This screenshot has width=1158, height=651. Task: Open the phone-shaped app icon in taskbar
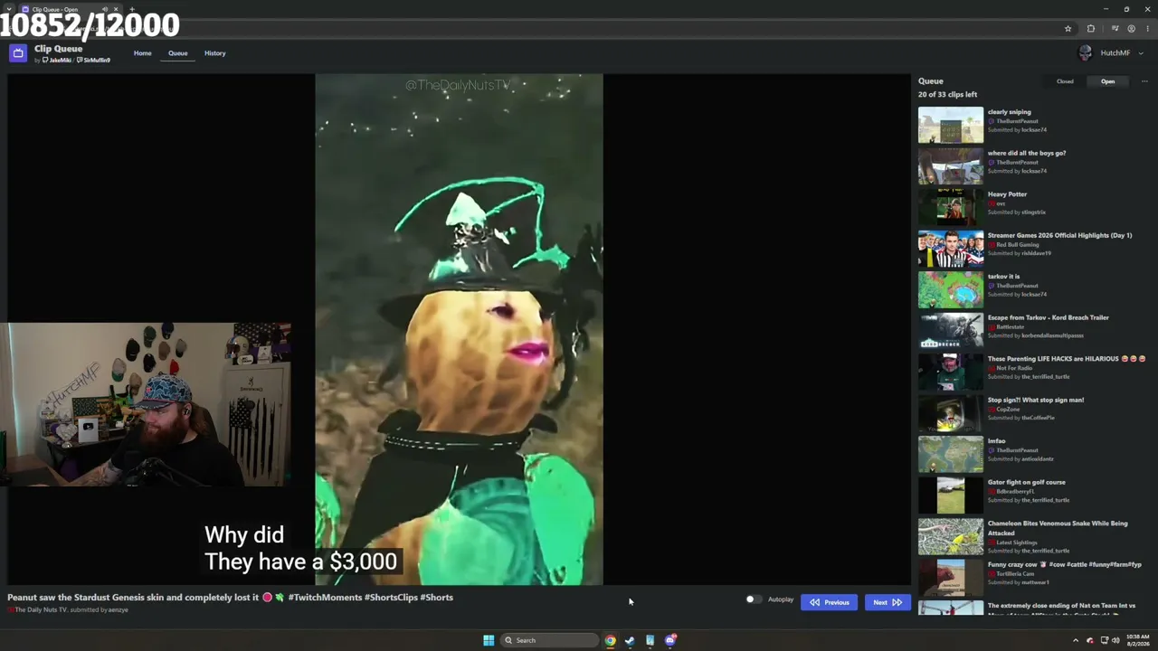pos(650,640)
